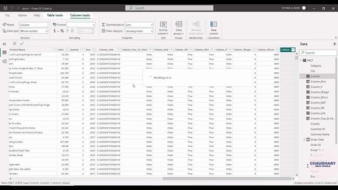Click the title bar Search box
This screenshot has height=190, width=338.
pyautogui.click(x=169, y=8)
